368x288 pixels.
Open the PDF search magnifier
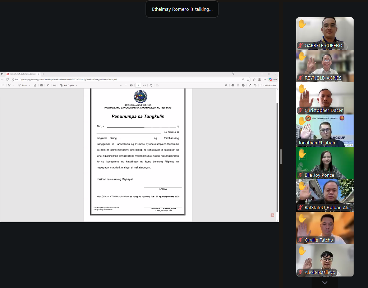pos(226,85)
